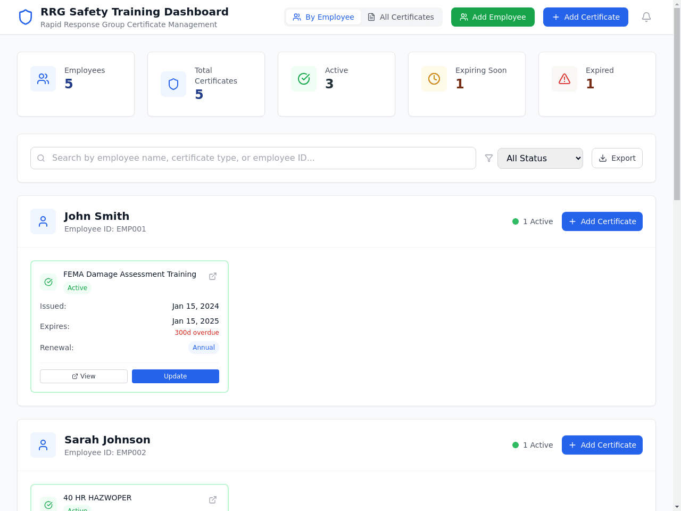Select the "John Smith" name heading
Image resolution: width=681 pixels, height=511 pixels.
(x=97, y=216)
